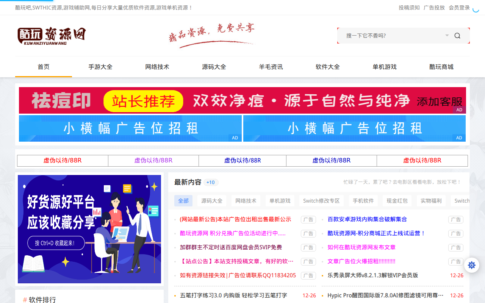The width and height of the screenshot is (485, 303).
Task: Click the first red 虚伪以待/88R link
Action: [63, 160]
